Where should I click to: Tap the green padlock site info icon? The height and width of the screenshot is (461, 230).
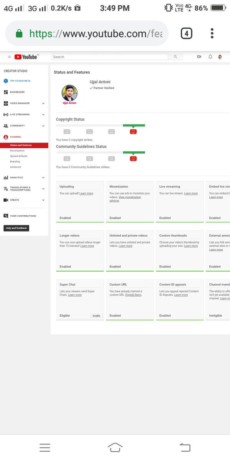(19, 34)
